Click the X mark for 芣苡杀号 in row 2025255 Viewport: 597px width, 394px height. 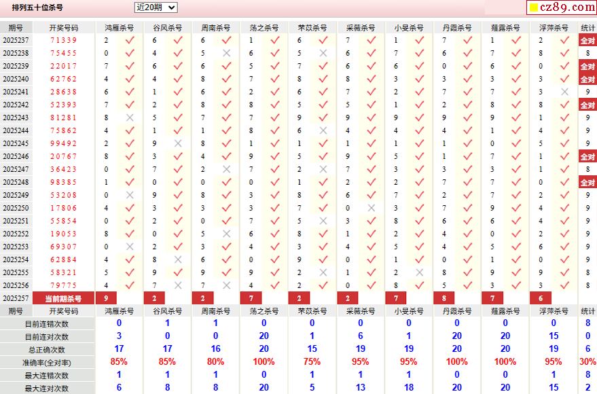tap(323, 272)
